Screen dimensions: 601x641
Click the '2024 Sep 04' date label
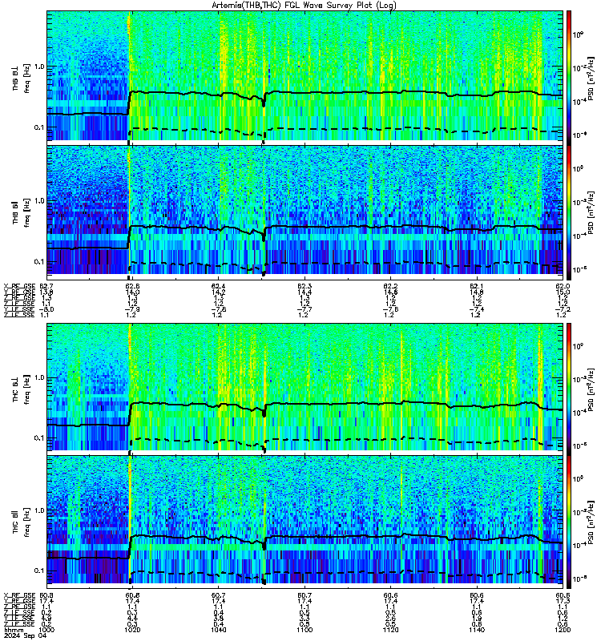[x=26, y=635]
